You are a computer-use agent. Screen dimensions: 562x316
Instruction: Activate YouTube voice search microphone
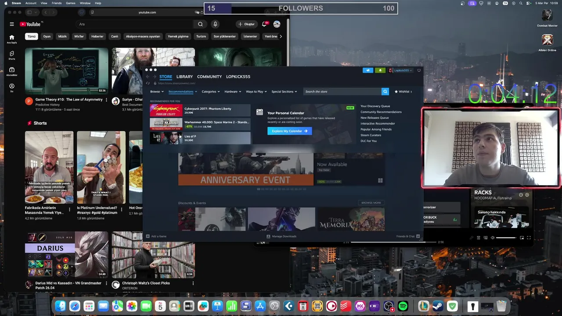point(215,24)
